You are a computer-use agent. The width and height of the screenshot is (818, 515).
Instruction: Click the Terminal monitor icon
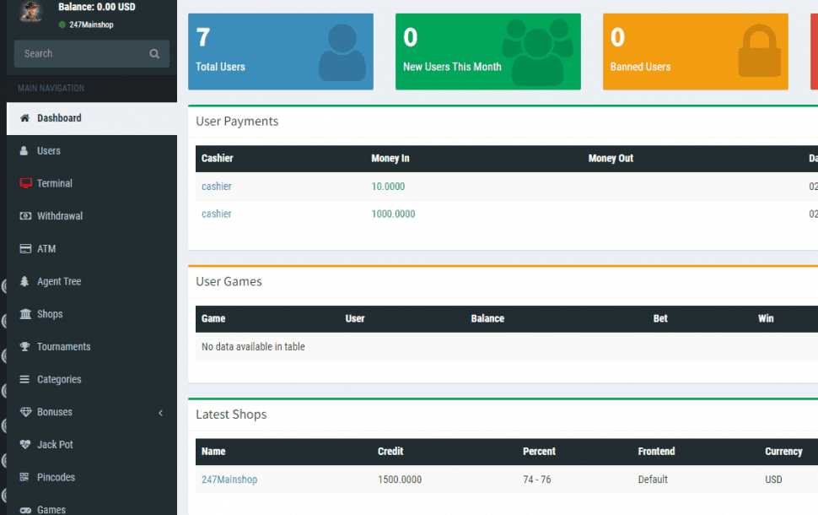tap(24, 183)
